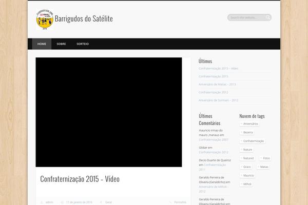This screenshot has width=308, height=205.
Task: Click the Últimos Comentários heading
Action: 209,119
